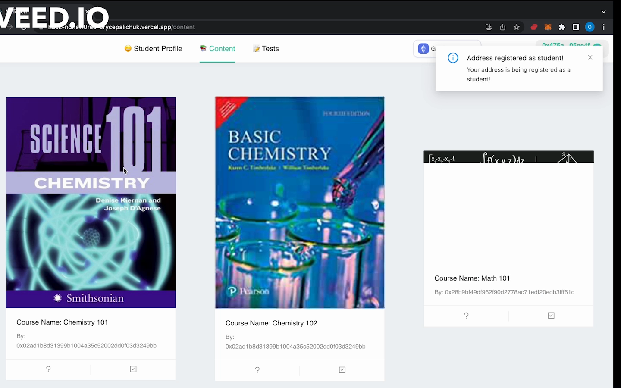Select the Content tab
Viewport: 621px width, 388px height.
point(217,49)
